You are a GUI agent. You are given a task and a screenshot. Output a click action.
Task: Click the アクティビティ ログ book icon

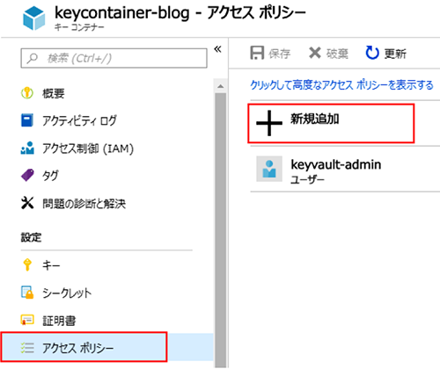point(27,120)
